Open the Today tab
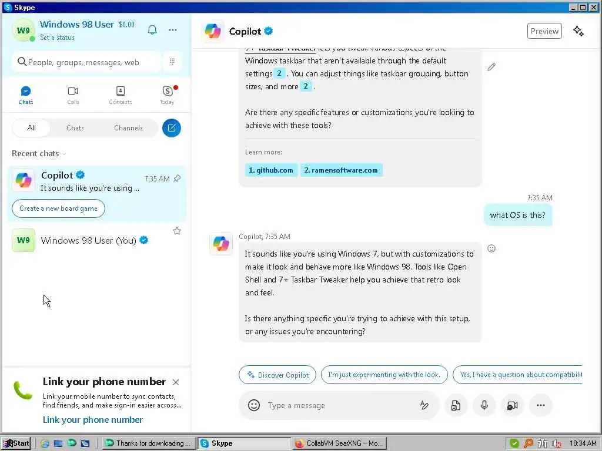The width and height of the screenshot is (602, 451). pyautogui.click(x=168, y=95)
